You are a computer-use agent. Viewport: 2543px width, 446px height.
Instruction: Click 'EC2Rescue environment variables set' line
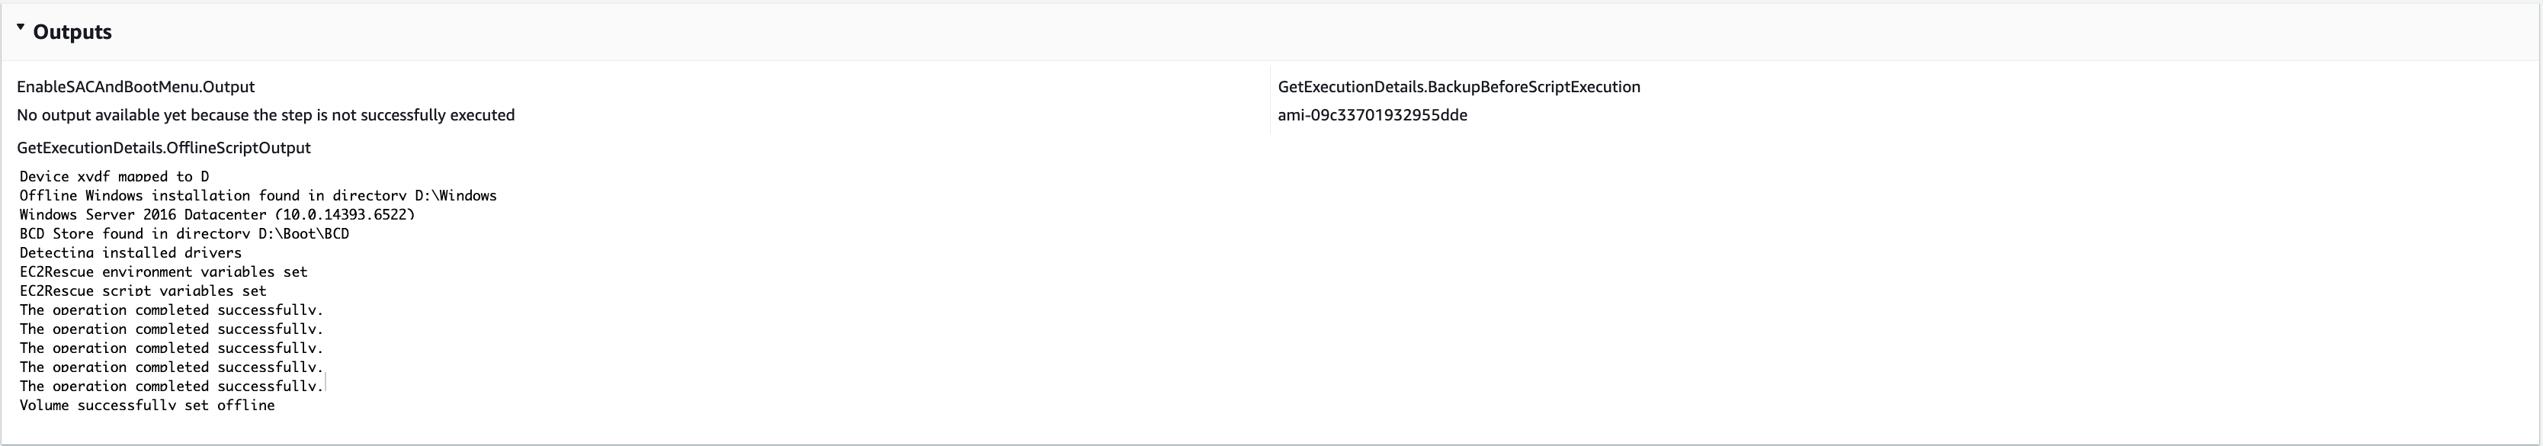point(164,271)
